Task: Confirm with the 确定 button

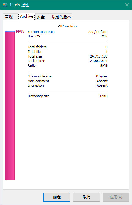Action: 57,197
